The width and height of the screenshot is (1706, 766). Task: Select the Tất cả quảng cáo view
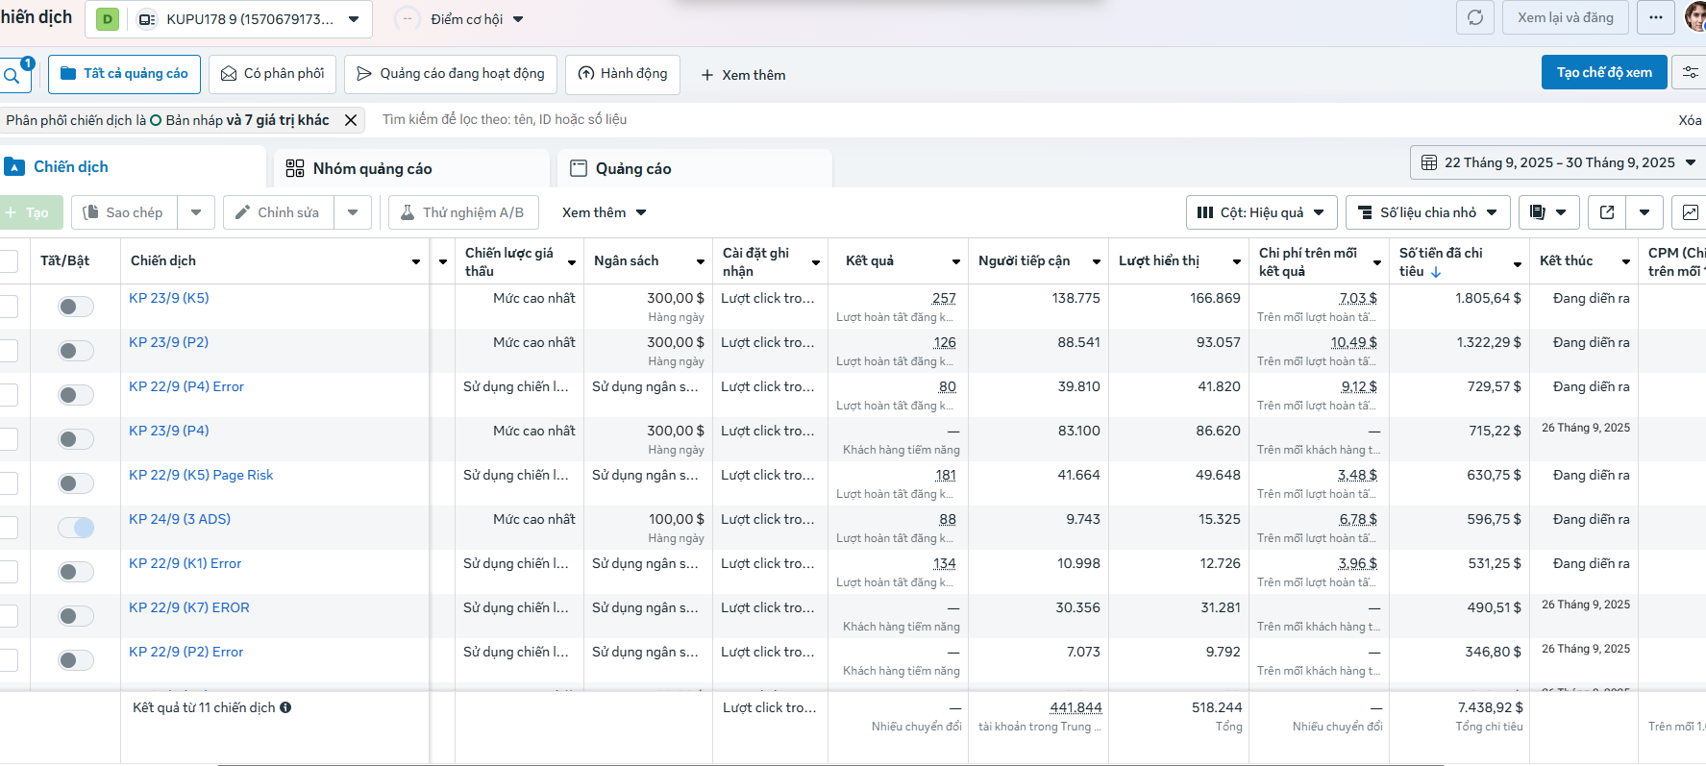click(x=124, y=74)
